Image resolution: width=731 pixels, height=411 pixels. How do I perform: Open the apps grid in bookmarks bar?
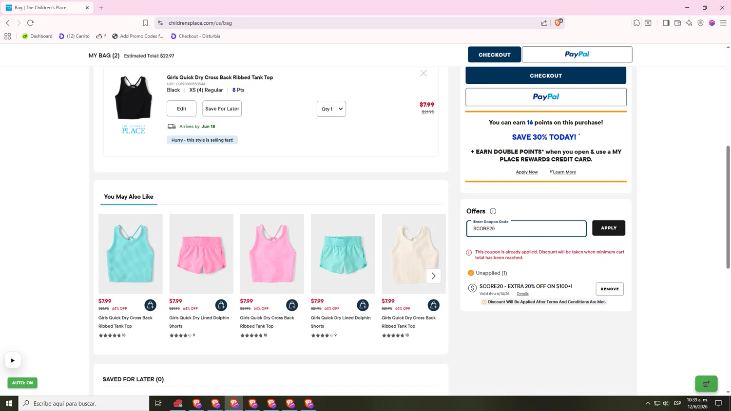[x=7, y=36]
